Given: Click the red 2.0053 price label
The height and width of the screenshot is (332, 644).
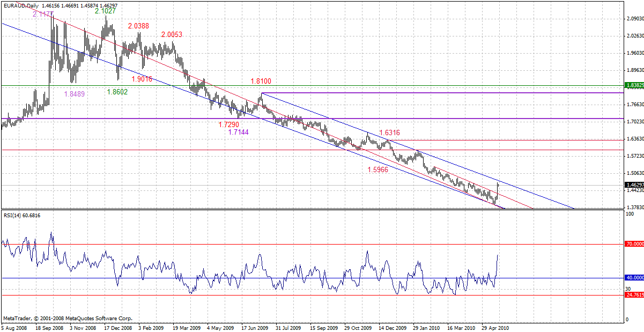Looking at the screenshot, I should (x=172, y=34).
